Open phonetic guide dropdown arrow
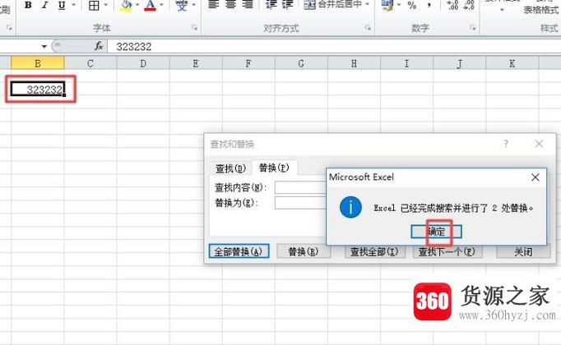This screenshot has width=561, height=345. 194,5
